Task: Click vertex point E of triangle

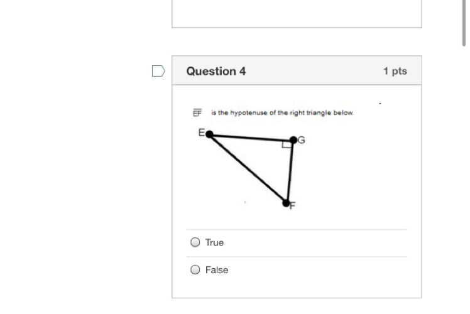Action: tap(209, 134)
